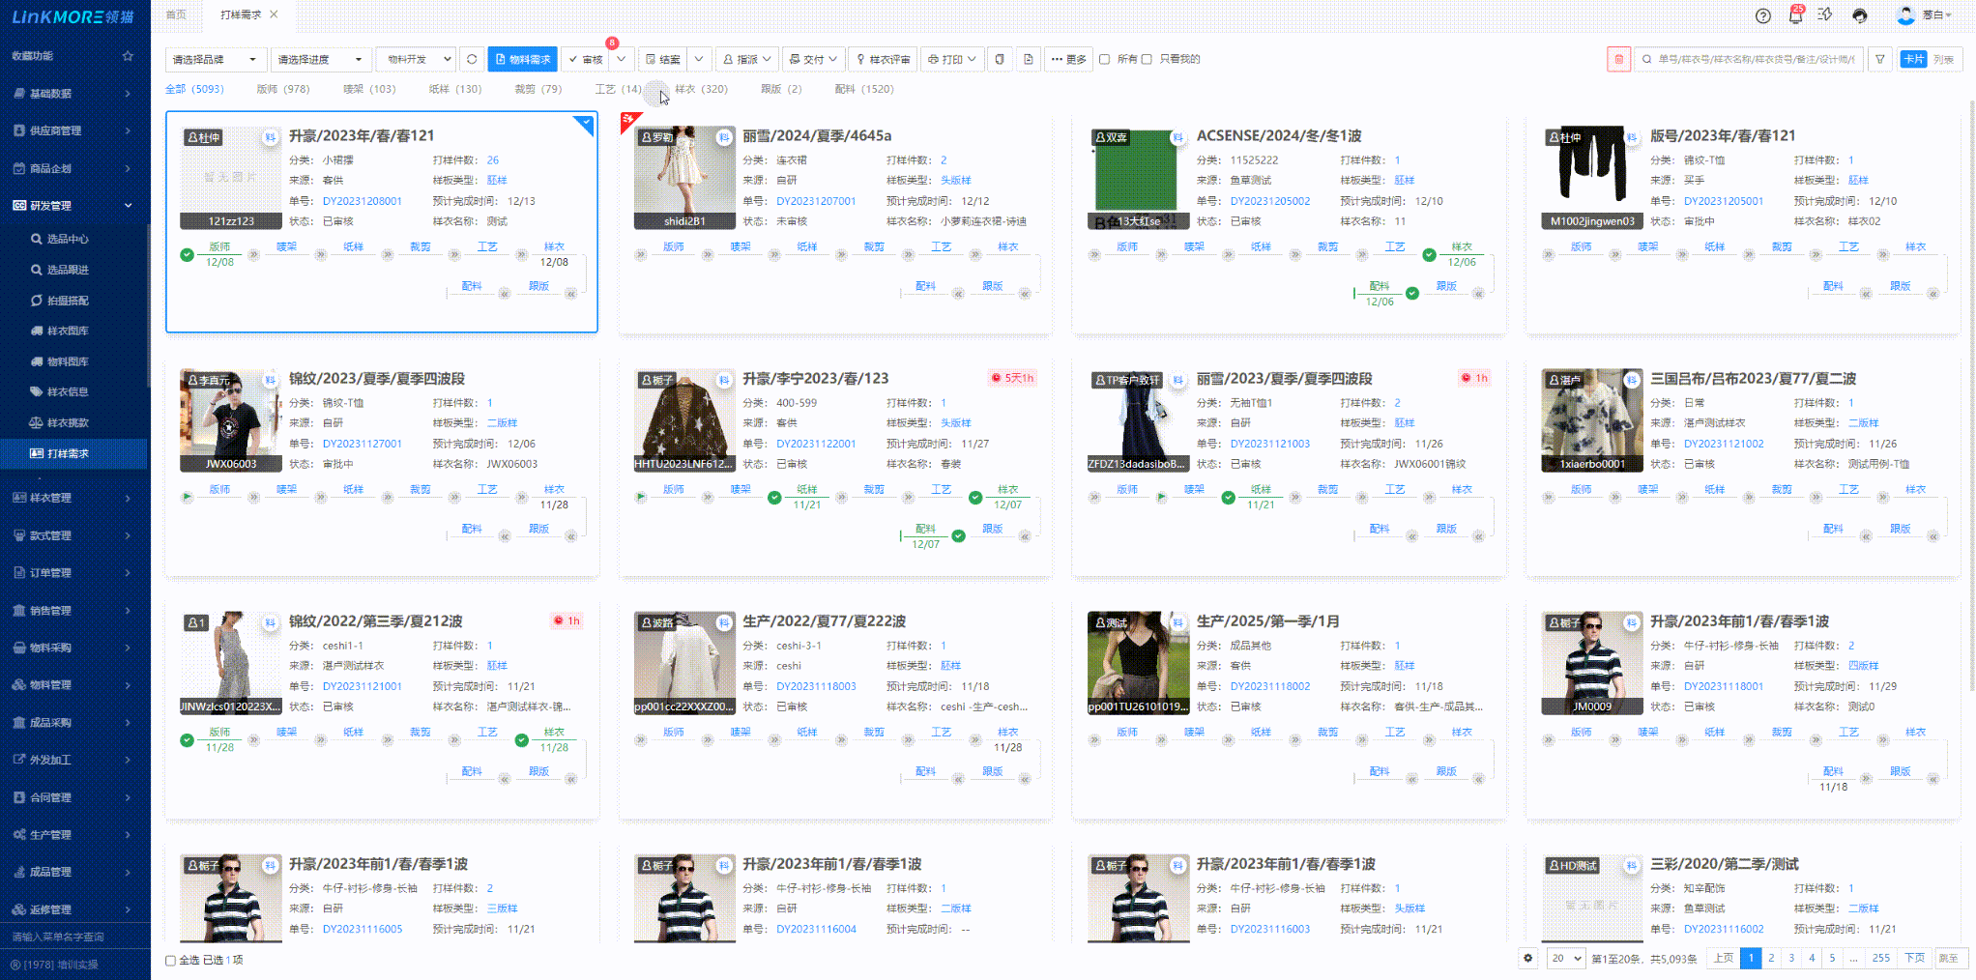Open the customer service headset icon
Image resolution: width=1976 pixels, height=980 pixels.
pos(1860,15)
